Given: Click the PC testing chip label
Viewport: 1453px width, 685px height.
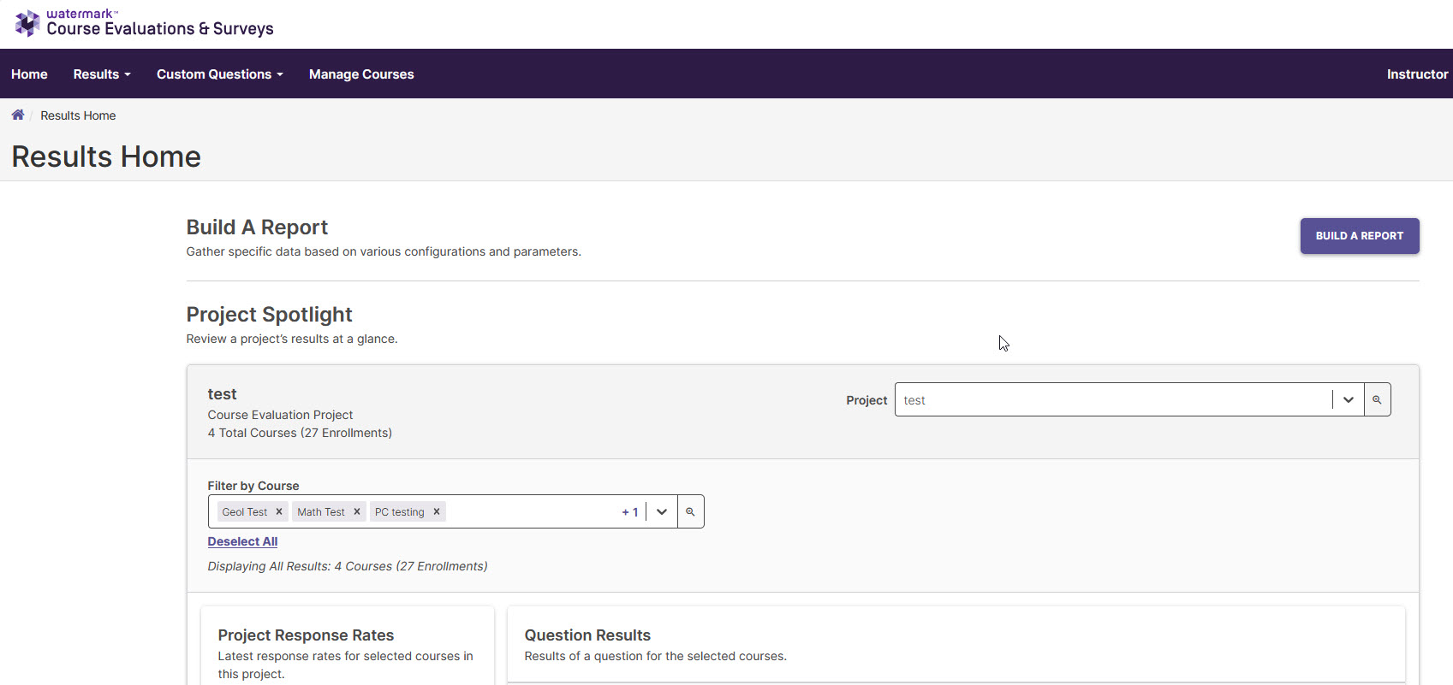Looking at the screenshot, I should [x=400, y=511].
